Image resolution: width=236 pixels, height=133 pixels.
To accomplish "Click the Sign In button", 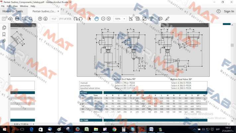I will pyautogui.click(x=229, y=11).
